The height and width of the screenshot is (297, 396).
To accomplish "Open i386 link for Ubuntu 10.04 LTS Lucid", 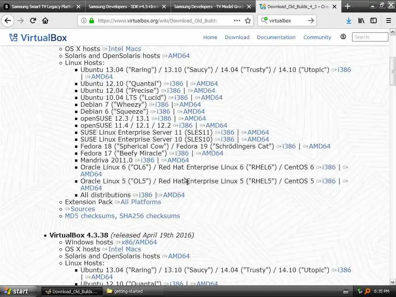I will (x=181, y=97).
